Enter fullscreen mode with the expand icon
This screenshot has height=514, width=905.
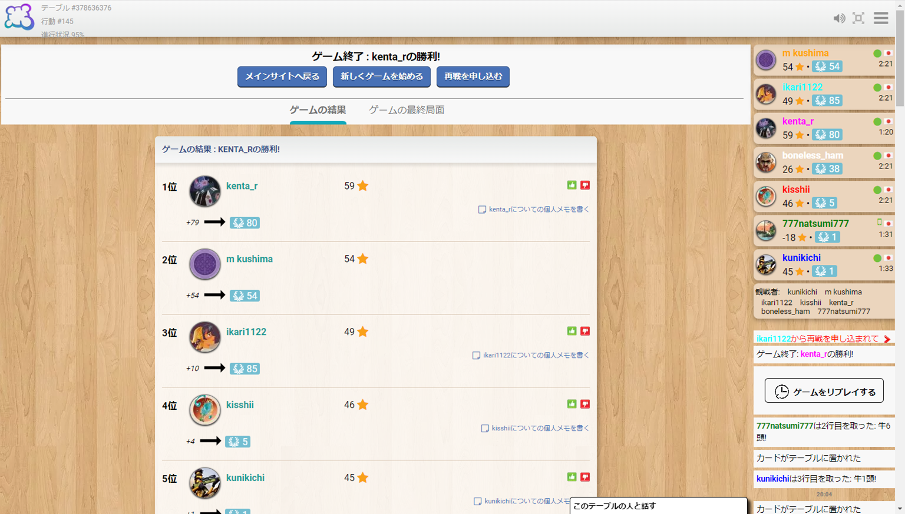coord(858,18)
